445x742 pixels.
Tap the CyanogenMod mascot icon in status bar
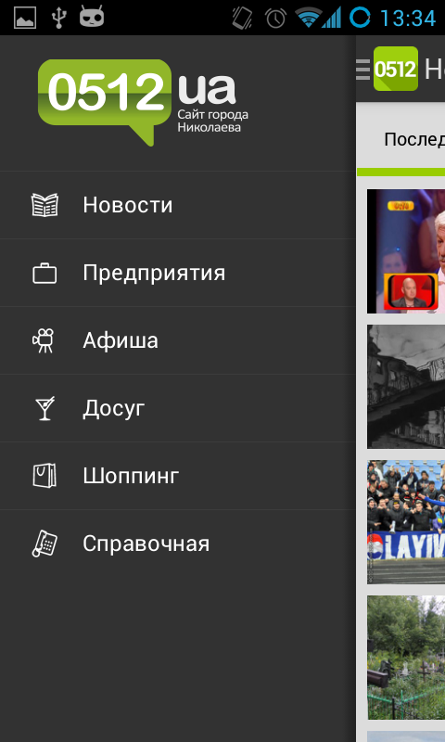(91, 17)
